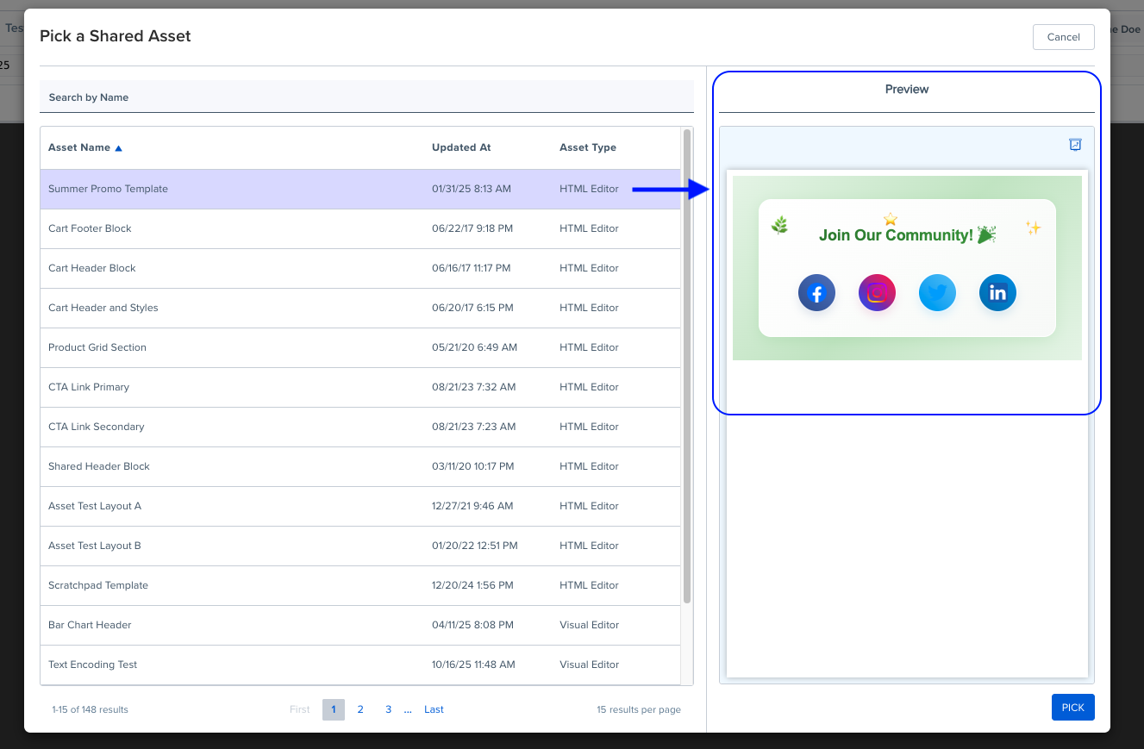Jump to the Last page of results
The image size is (1144, 749).
tap(434, 709)
